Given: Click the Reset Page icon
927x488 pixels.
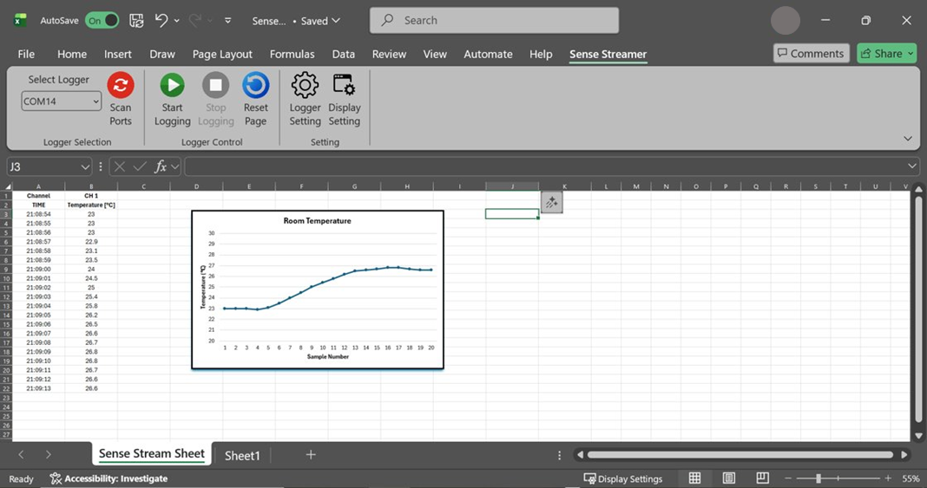Looking at the screenshot, I should pos(255,85).
